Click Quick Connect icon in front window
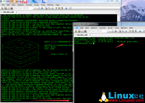The width and height of the screenshot is (145, 103). pos(79,31)
